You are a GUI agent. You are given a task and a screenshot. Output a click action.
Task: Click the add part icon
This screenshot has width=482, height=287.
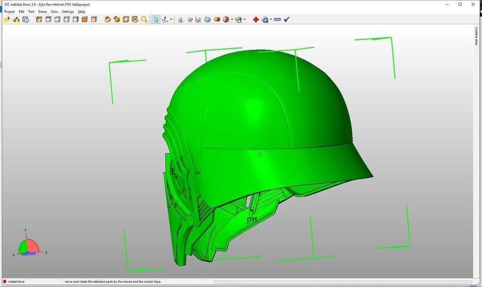point(16,19)
